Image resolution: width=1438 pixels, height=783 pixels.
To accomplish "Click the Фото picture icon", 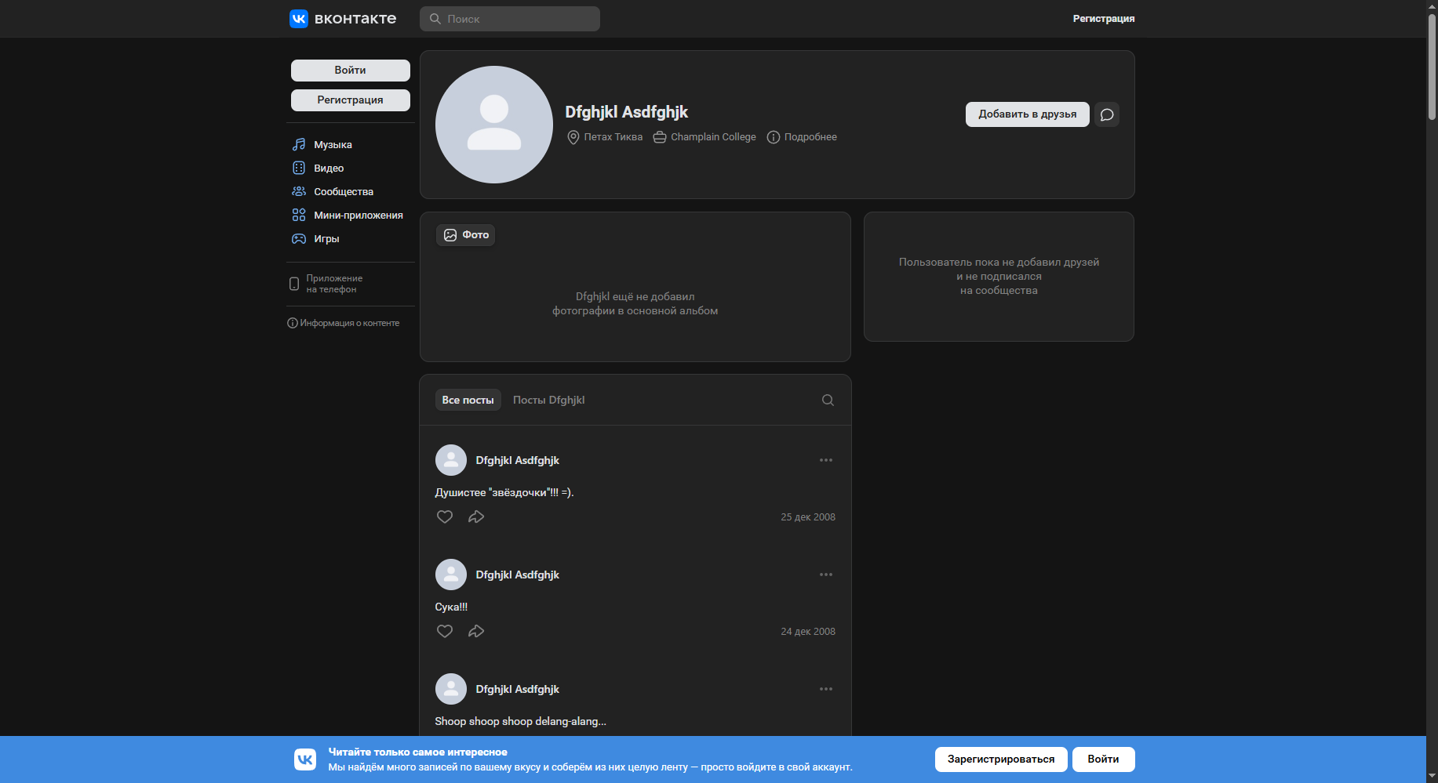I will 450,235.
